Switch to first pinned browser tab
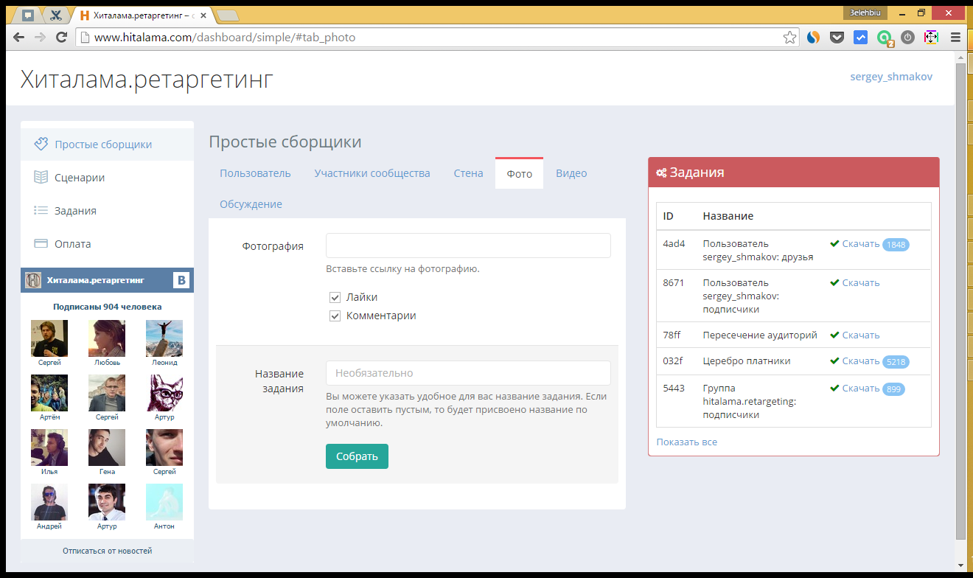Screen dimensions: 973x578 tap(27, 15)
